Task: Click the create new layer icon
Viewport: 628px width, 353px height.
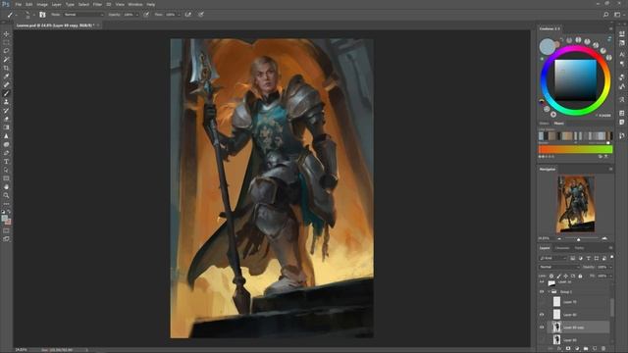Action: (595, 349)
